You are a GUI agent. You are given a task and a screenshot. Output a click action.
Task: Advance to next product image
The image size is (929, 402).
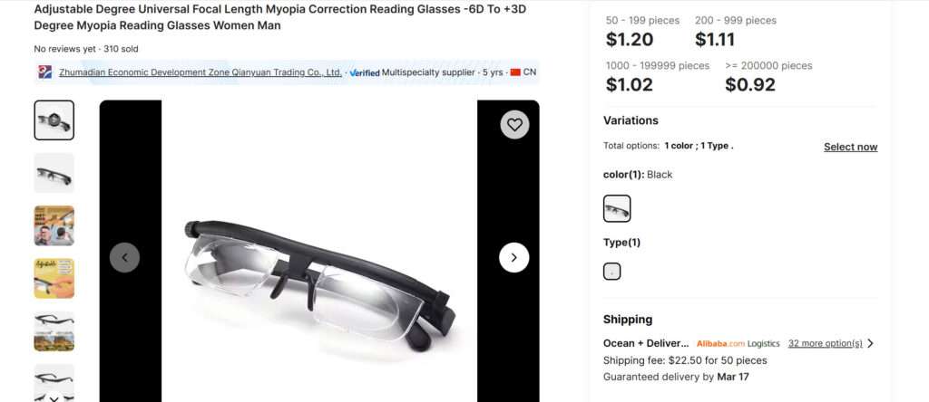513,257
